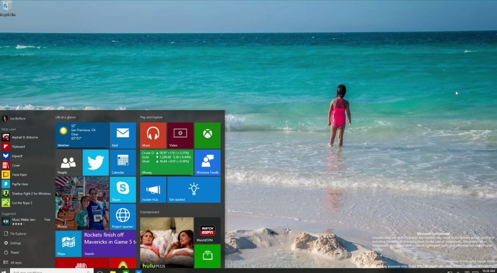Launch the Twitter tile
The image size is (497, 273).
tap(96, 163)
